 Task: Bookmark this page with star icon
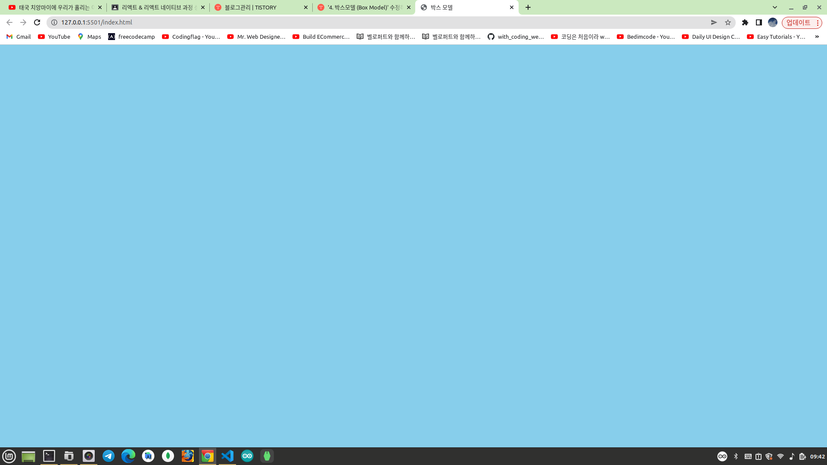coord(728,22)
